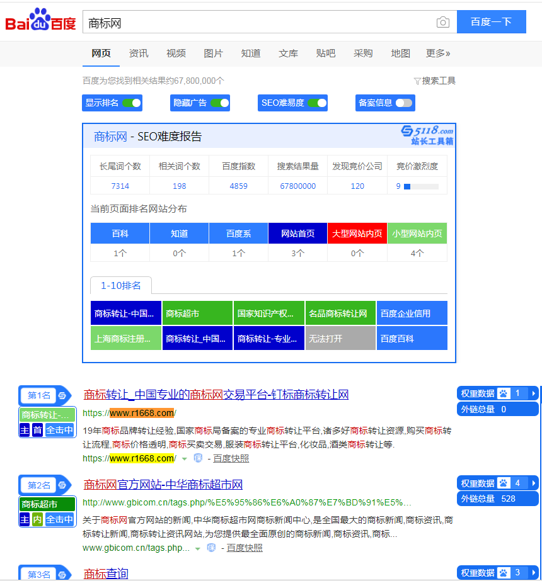Click the 5118 icon beside 第1名 badge

(x=62, y=395)
